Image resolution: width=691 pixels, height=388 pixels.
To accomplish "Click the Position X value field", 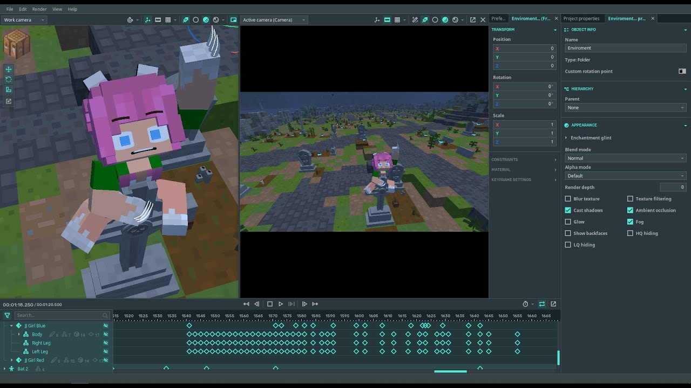I will click(524, 48).
